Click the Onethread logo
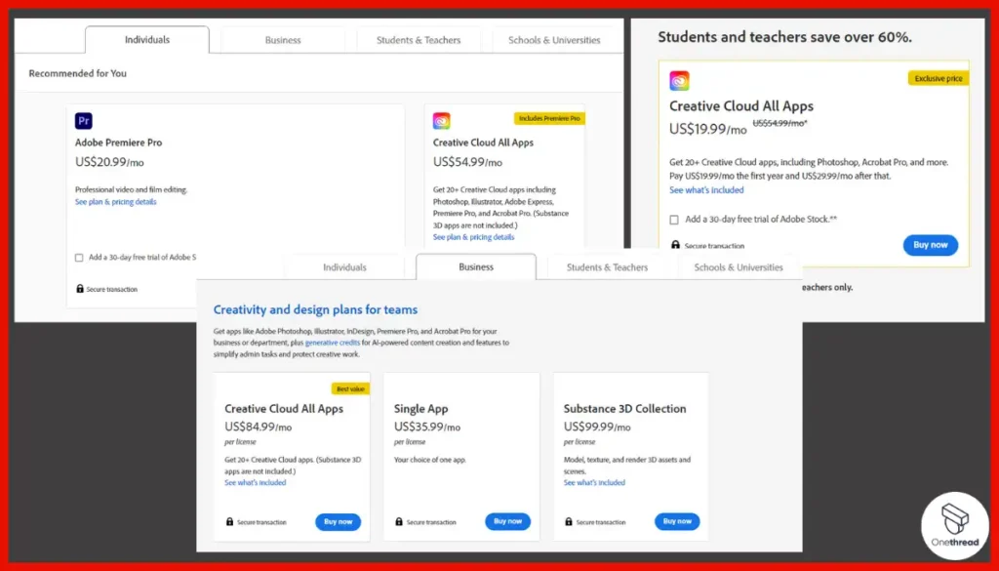Viewport: 999px width, 571px height. tap(954, 525)
